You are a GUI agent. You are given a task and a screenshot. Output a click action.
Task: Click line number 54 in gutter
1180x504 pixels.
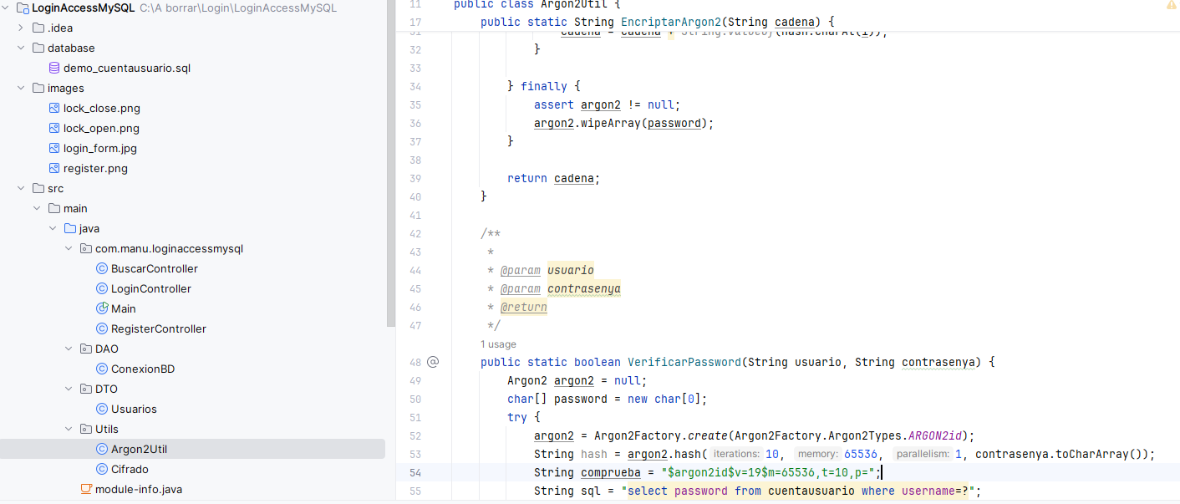coord(415,472)
